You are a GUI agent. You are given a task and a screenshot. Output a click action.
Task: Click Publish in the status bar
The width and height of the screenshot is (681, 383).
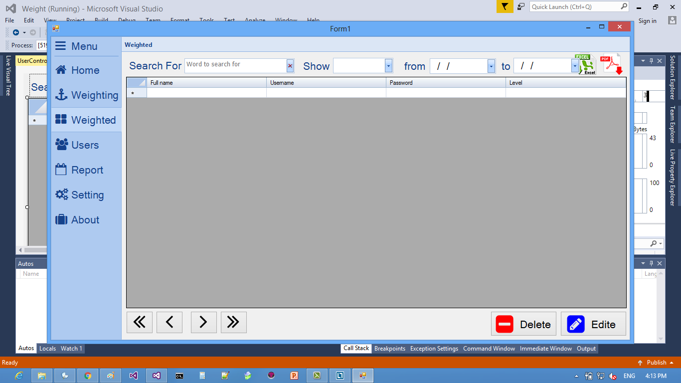(x=656, y=363)
